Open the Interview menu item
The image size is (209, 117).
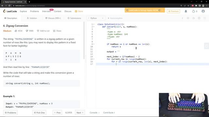46,11
